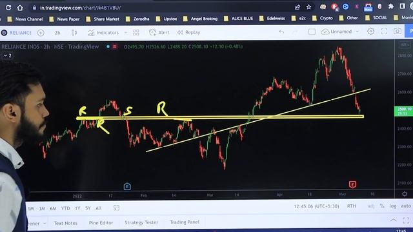The width and height of the screenshot is (413, 232).
Task: Click the 12:45:06 (UTC+5:30) timezone clock
Action: [x=316, y=206]
